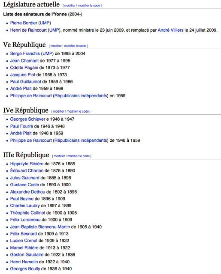This screenshot has height=274, width=221.
Task: Click the Jean Chamant link
Action: click(24, 61)
